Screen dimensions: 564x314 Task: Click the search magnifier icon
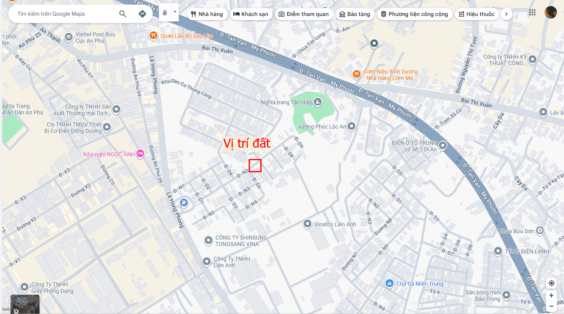(x=123, y=14)
